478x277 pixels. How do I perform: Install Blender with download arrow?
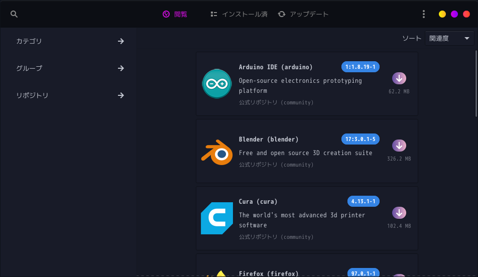click(x=399, y=146)
